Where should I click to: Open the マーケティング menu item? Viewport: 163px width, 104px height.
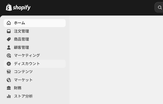[x=27, y=55]
